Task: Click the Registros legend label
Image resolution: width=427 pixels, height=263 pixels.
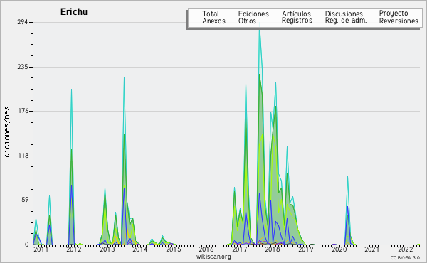Action: click(297, 21)
